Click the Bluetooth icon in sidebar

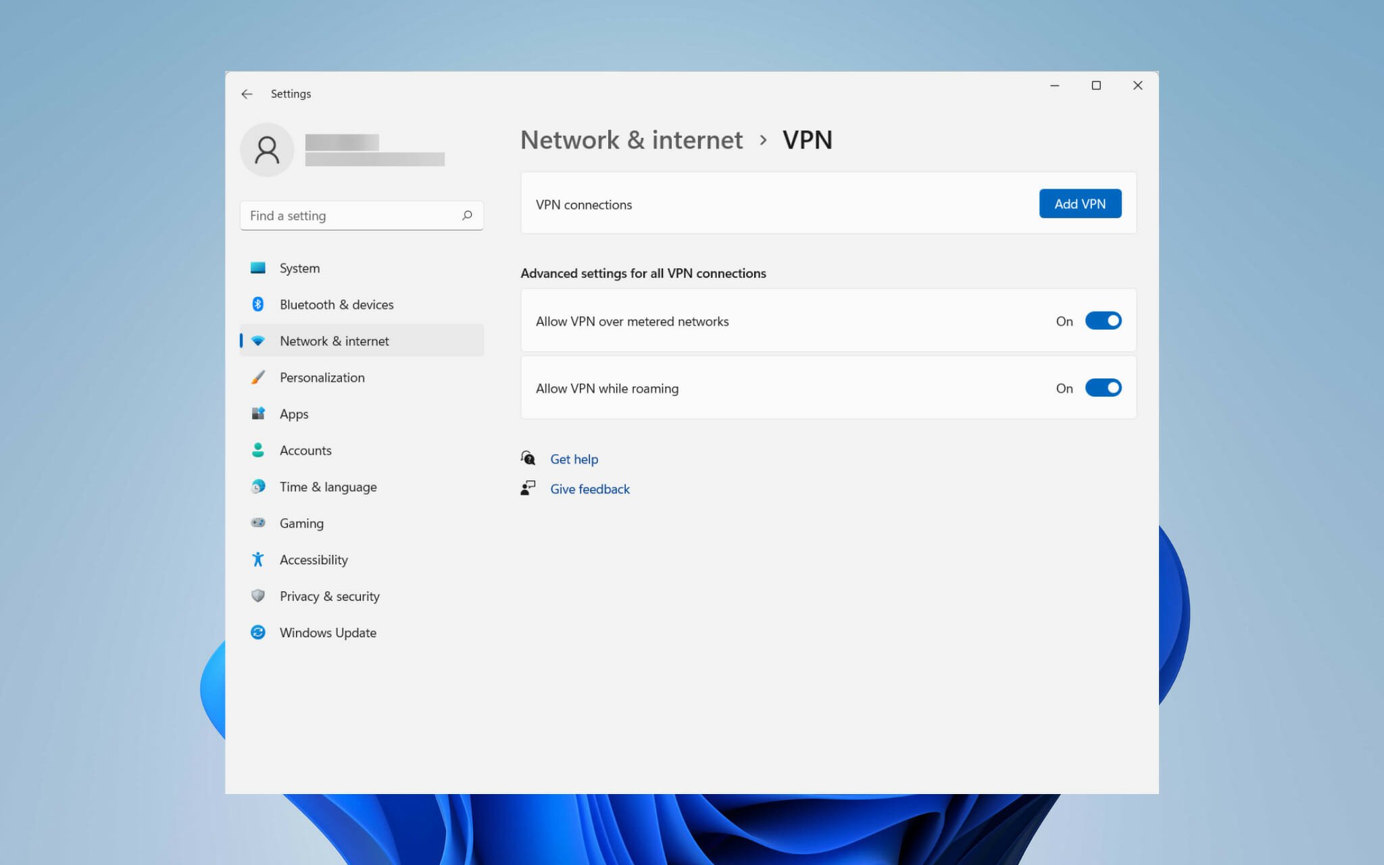point(257,304)
